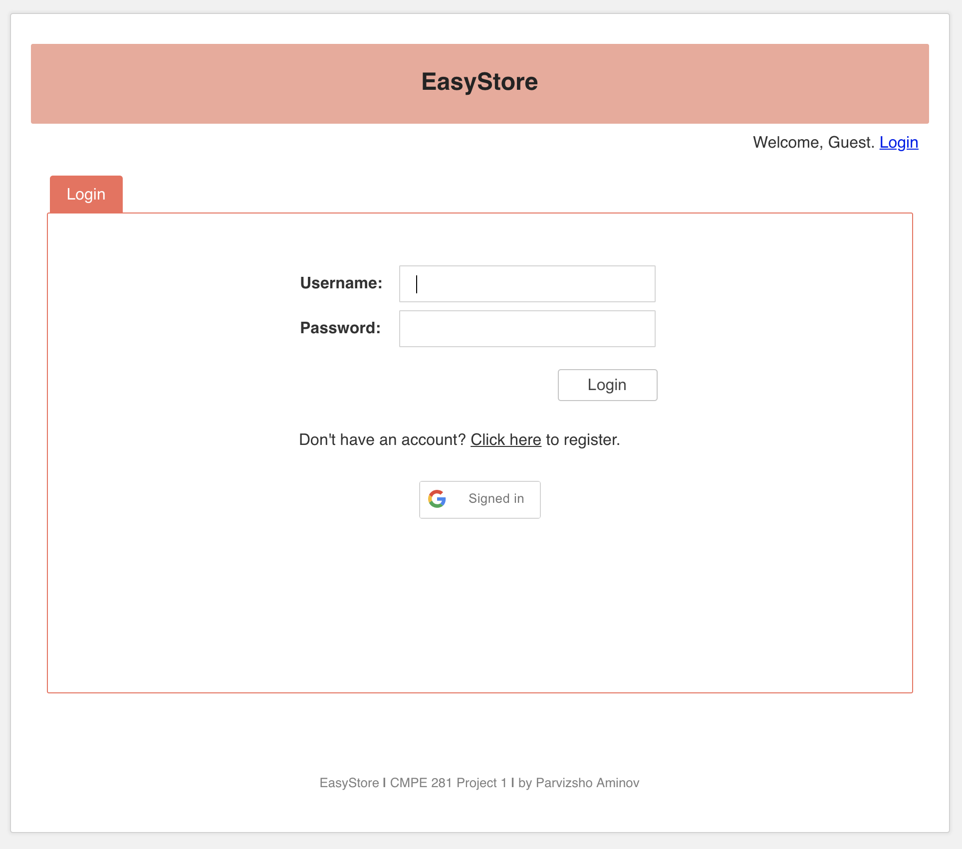This screenshot has width=962, height=849.
Task: Click the 'Welcome, Guest.' greeting text
Action: click(813, 143)
